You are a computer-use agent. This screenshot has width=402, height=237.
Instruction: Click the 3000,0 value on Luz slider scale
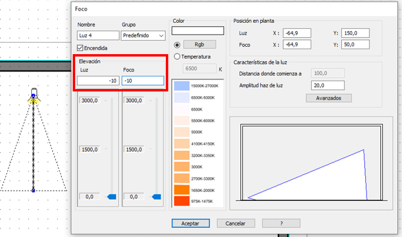point(90,100)
